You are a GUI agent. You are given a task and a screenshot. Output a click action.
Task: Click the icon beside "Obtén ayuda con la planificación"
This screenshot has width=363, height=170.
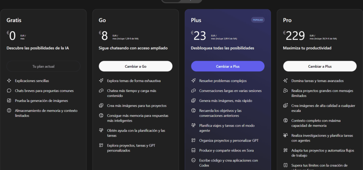(101, 131)
